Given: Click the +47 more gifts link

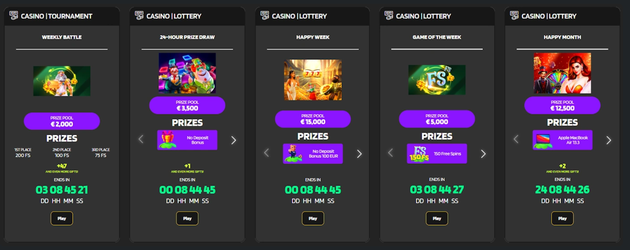Looking at the screenshot, I should click(x=62, y=168).
